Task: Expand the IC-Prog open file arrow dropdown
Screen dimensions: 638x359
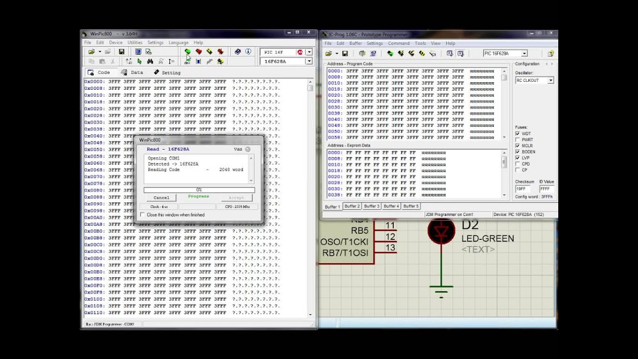Action: pyautogui.click(x=336, y=53)
